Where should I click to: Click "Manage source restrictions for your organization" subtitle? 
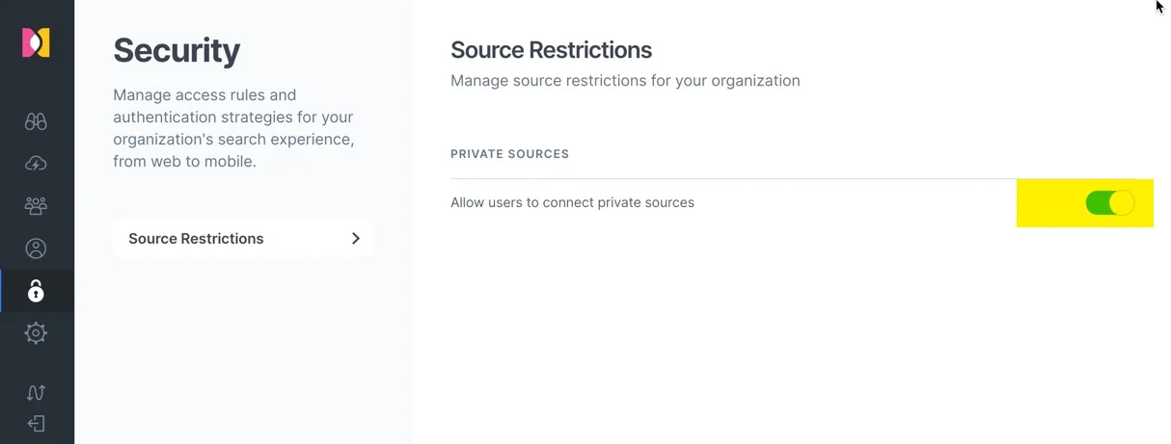(x=625, y=81)
